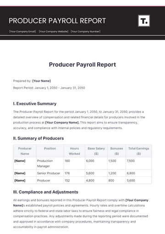Click the [Your Company Website] placeholder
Image resolution: width=165 pixels, height=234 pixels.
tap(54, 32)
